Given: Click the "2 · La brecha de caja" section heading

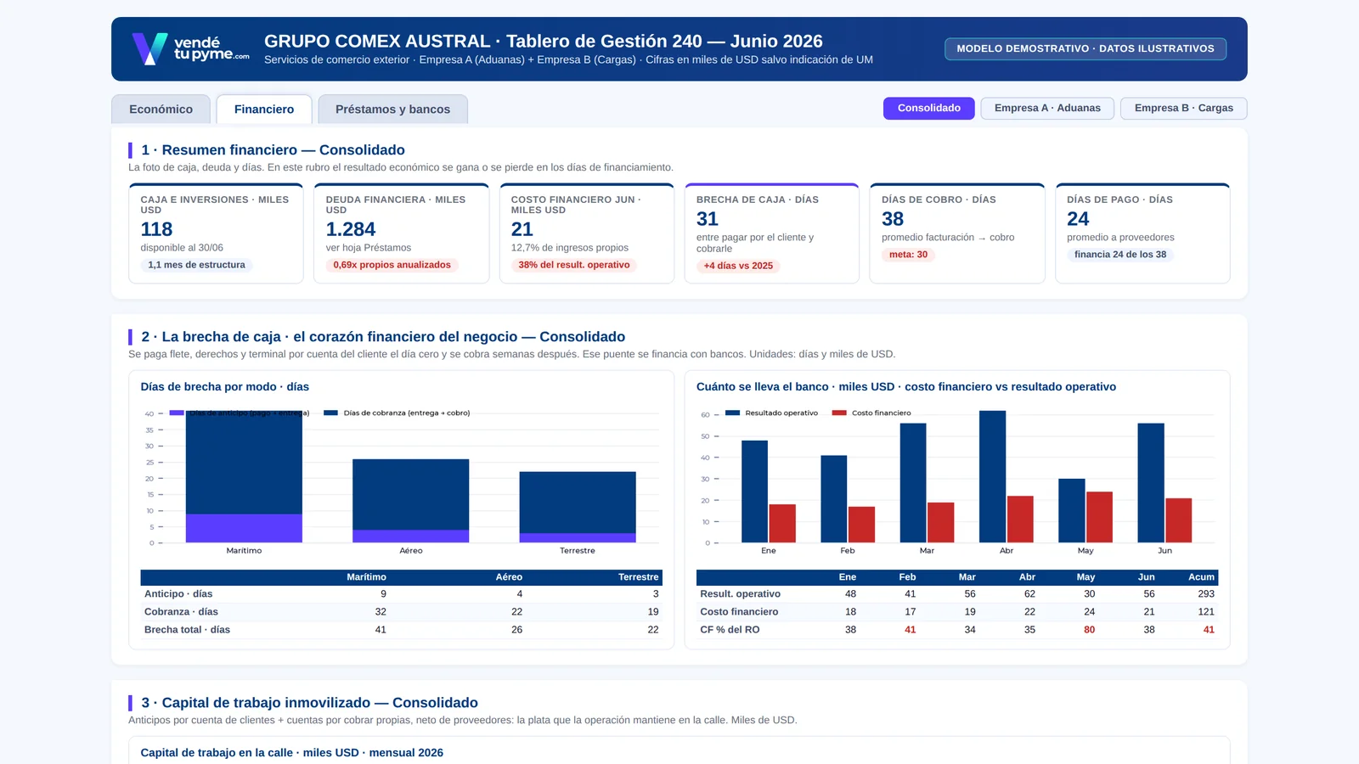Looking at the screenshot, I should coord(383,337).
